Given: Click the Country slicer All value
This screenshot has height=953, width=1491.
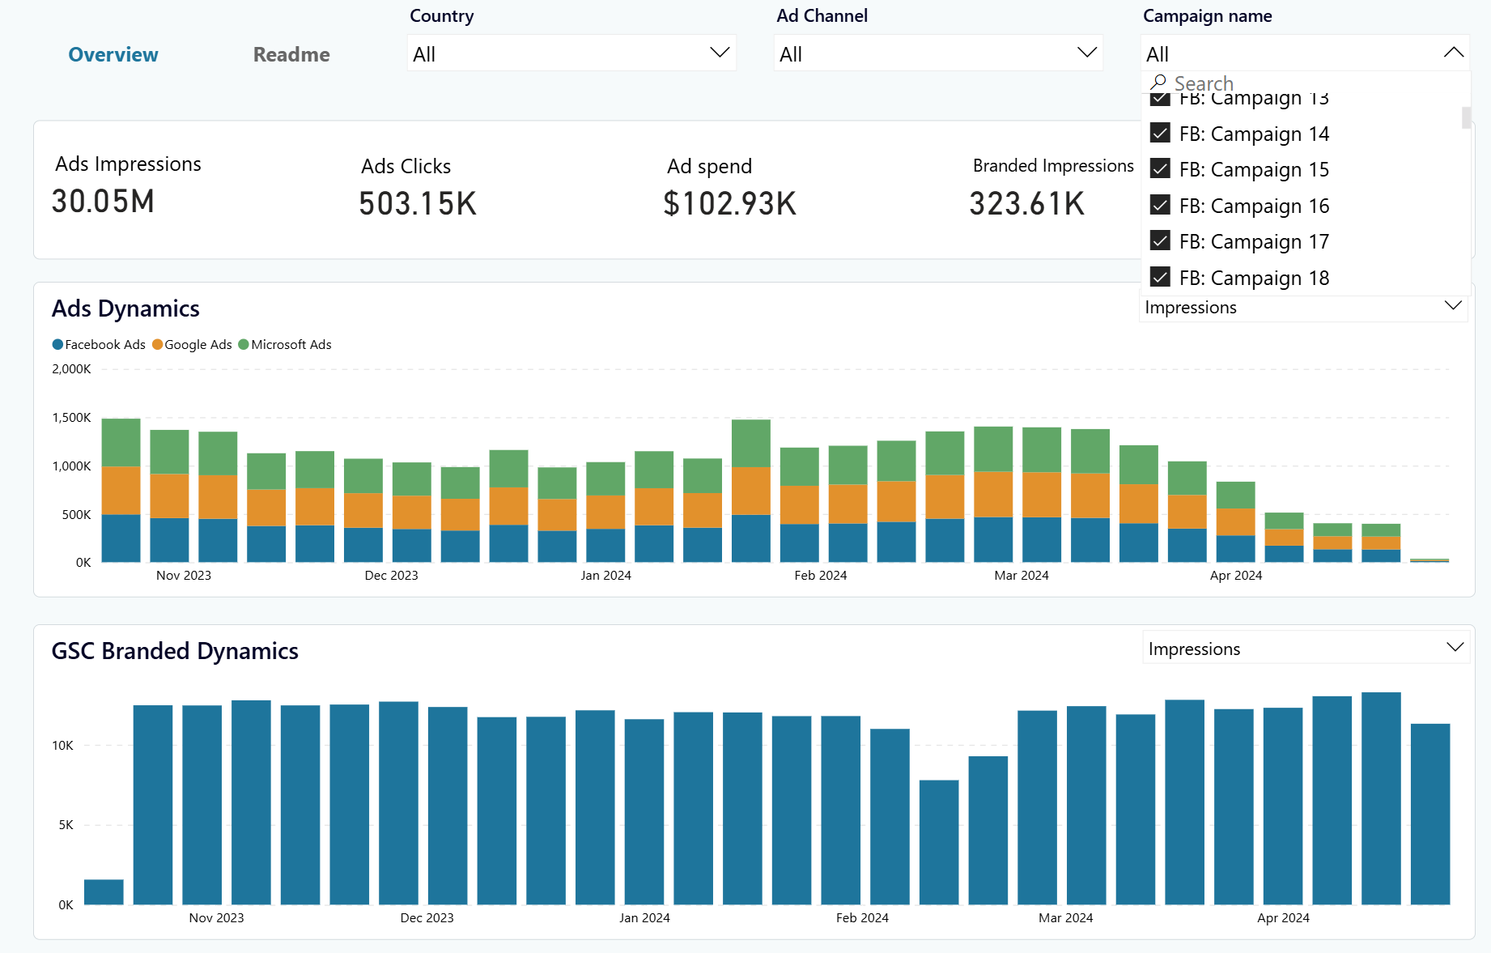Looking at the screenshot, I should [424, 54].
